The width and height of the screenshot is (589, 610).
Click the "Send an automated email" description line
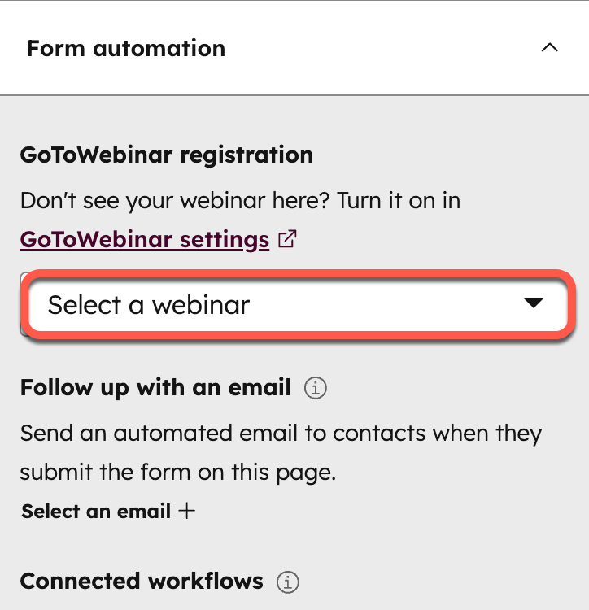coord(281,434)
